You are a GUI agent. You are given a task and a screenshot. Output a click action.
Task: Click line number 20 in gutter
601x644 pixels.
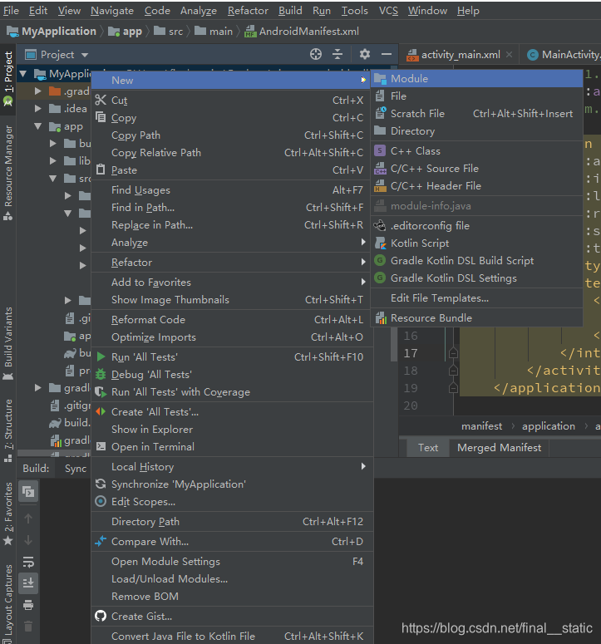tap(411, 406)
